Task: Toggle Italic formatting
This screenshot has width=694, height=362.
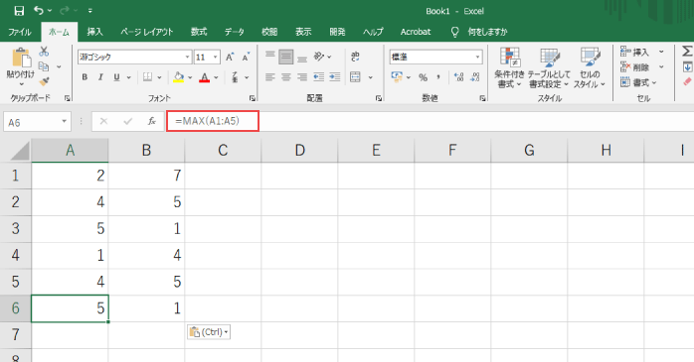Action: (100, 77)
